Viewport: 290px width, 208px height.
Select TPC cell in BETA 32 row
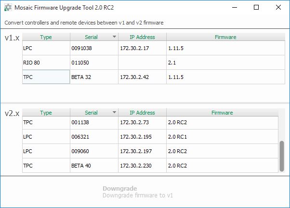click(x=46, y=77)
